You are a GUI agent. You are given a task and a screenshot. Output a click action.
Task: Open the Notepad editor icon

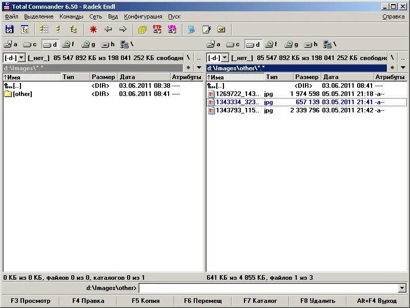pyautogui.click(x=207, y=29)
